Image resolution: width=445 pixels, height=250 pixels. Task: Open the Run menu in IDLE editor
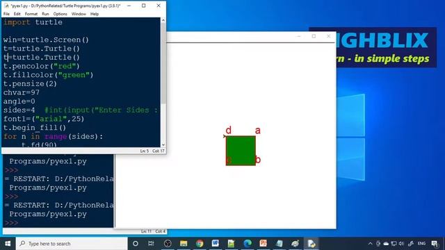(45, 14)
